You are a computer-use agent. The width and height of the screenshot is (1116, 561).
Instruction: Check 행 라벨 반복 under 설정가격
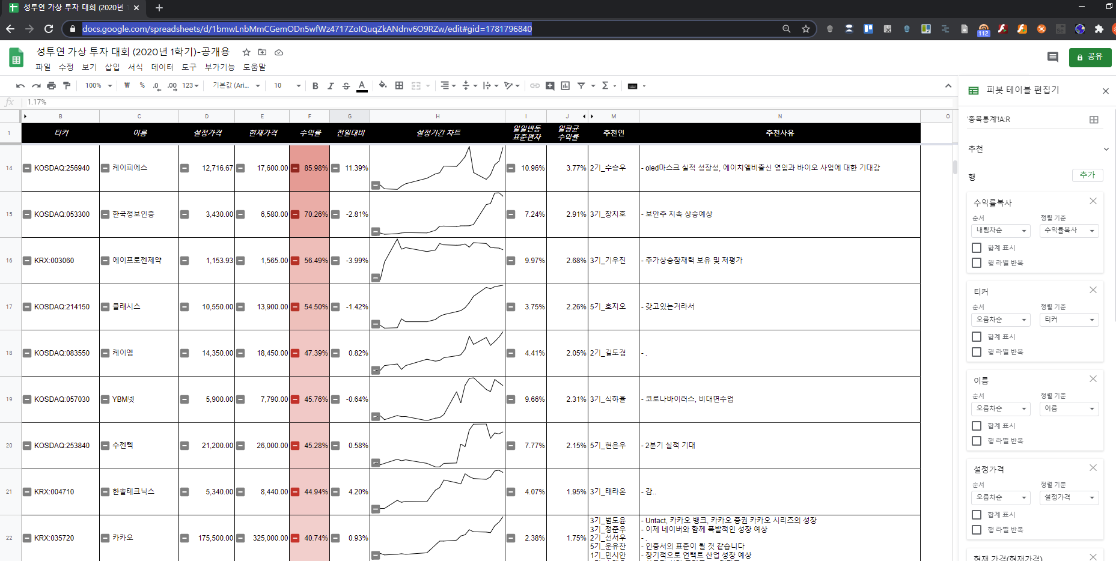coord(977,529)
